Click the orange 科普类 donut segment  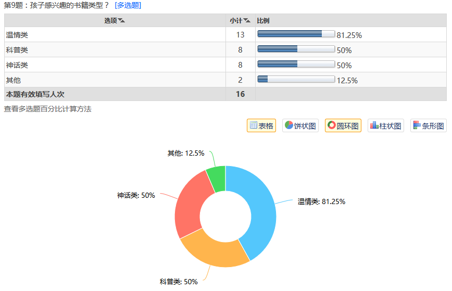(215, 251)
